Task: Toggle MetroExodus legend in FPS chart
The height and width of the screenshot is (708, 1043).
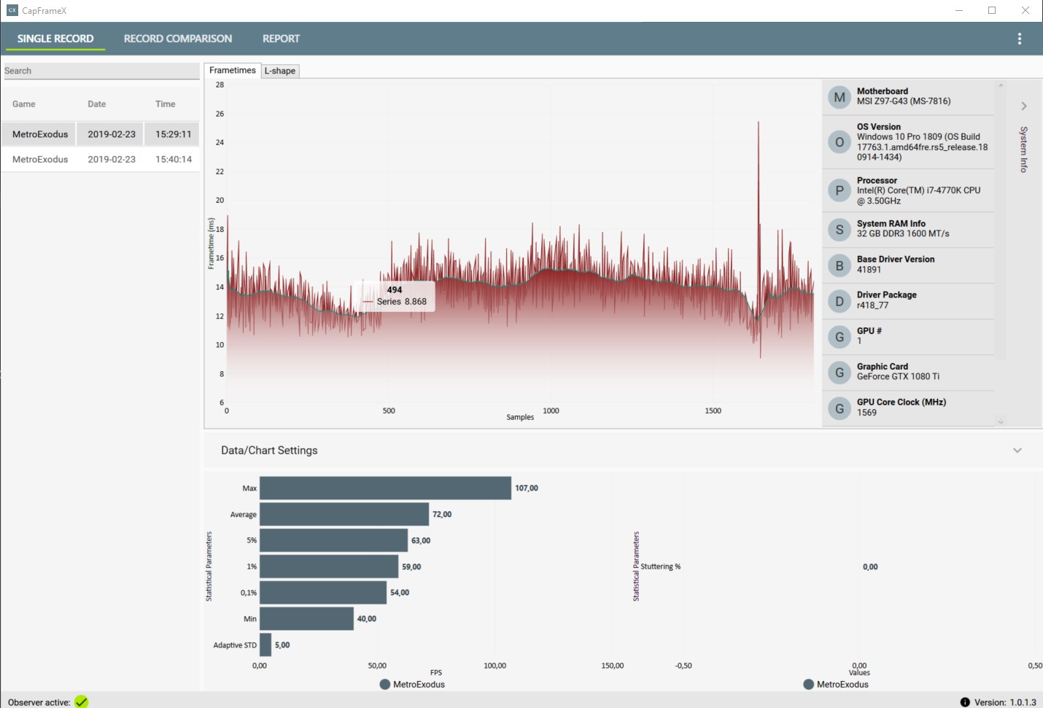Action: (412, 684)
